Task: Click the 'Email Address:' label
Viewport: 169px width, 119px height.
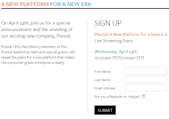Action: pos(105,88)
